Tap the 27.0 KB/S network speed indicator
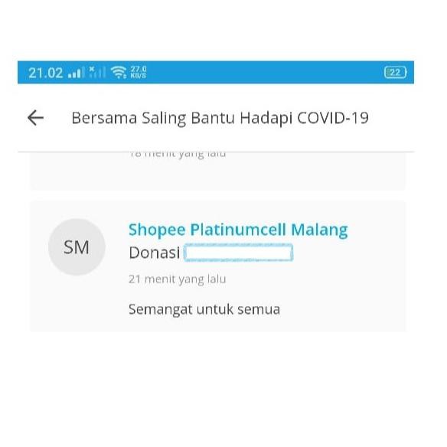The image size is (447, 447). tap(139, 72)
